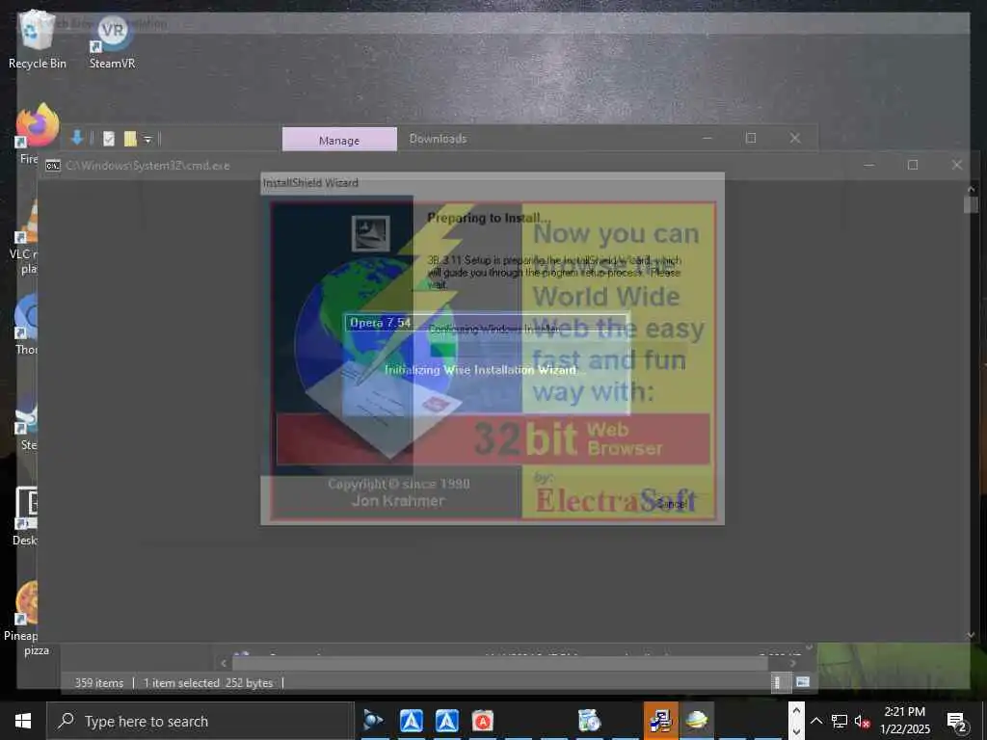Click the cmd window scrollbar up arrow
This screenshot has height=740, width=987.
point(971,188)
